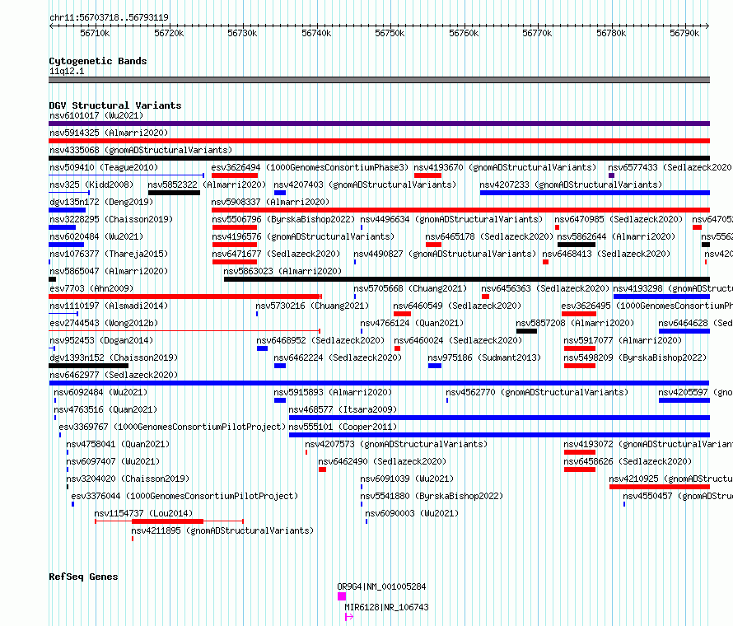Open nsv5705668 (Chuang2021) label

(410, 288)
